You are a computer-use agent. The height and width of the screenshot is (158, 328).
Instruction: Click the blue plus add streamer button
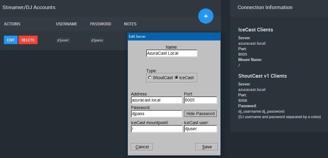pos(206,16)
